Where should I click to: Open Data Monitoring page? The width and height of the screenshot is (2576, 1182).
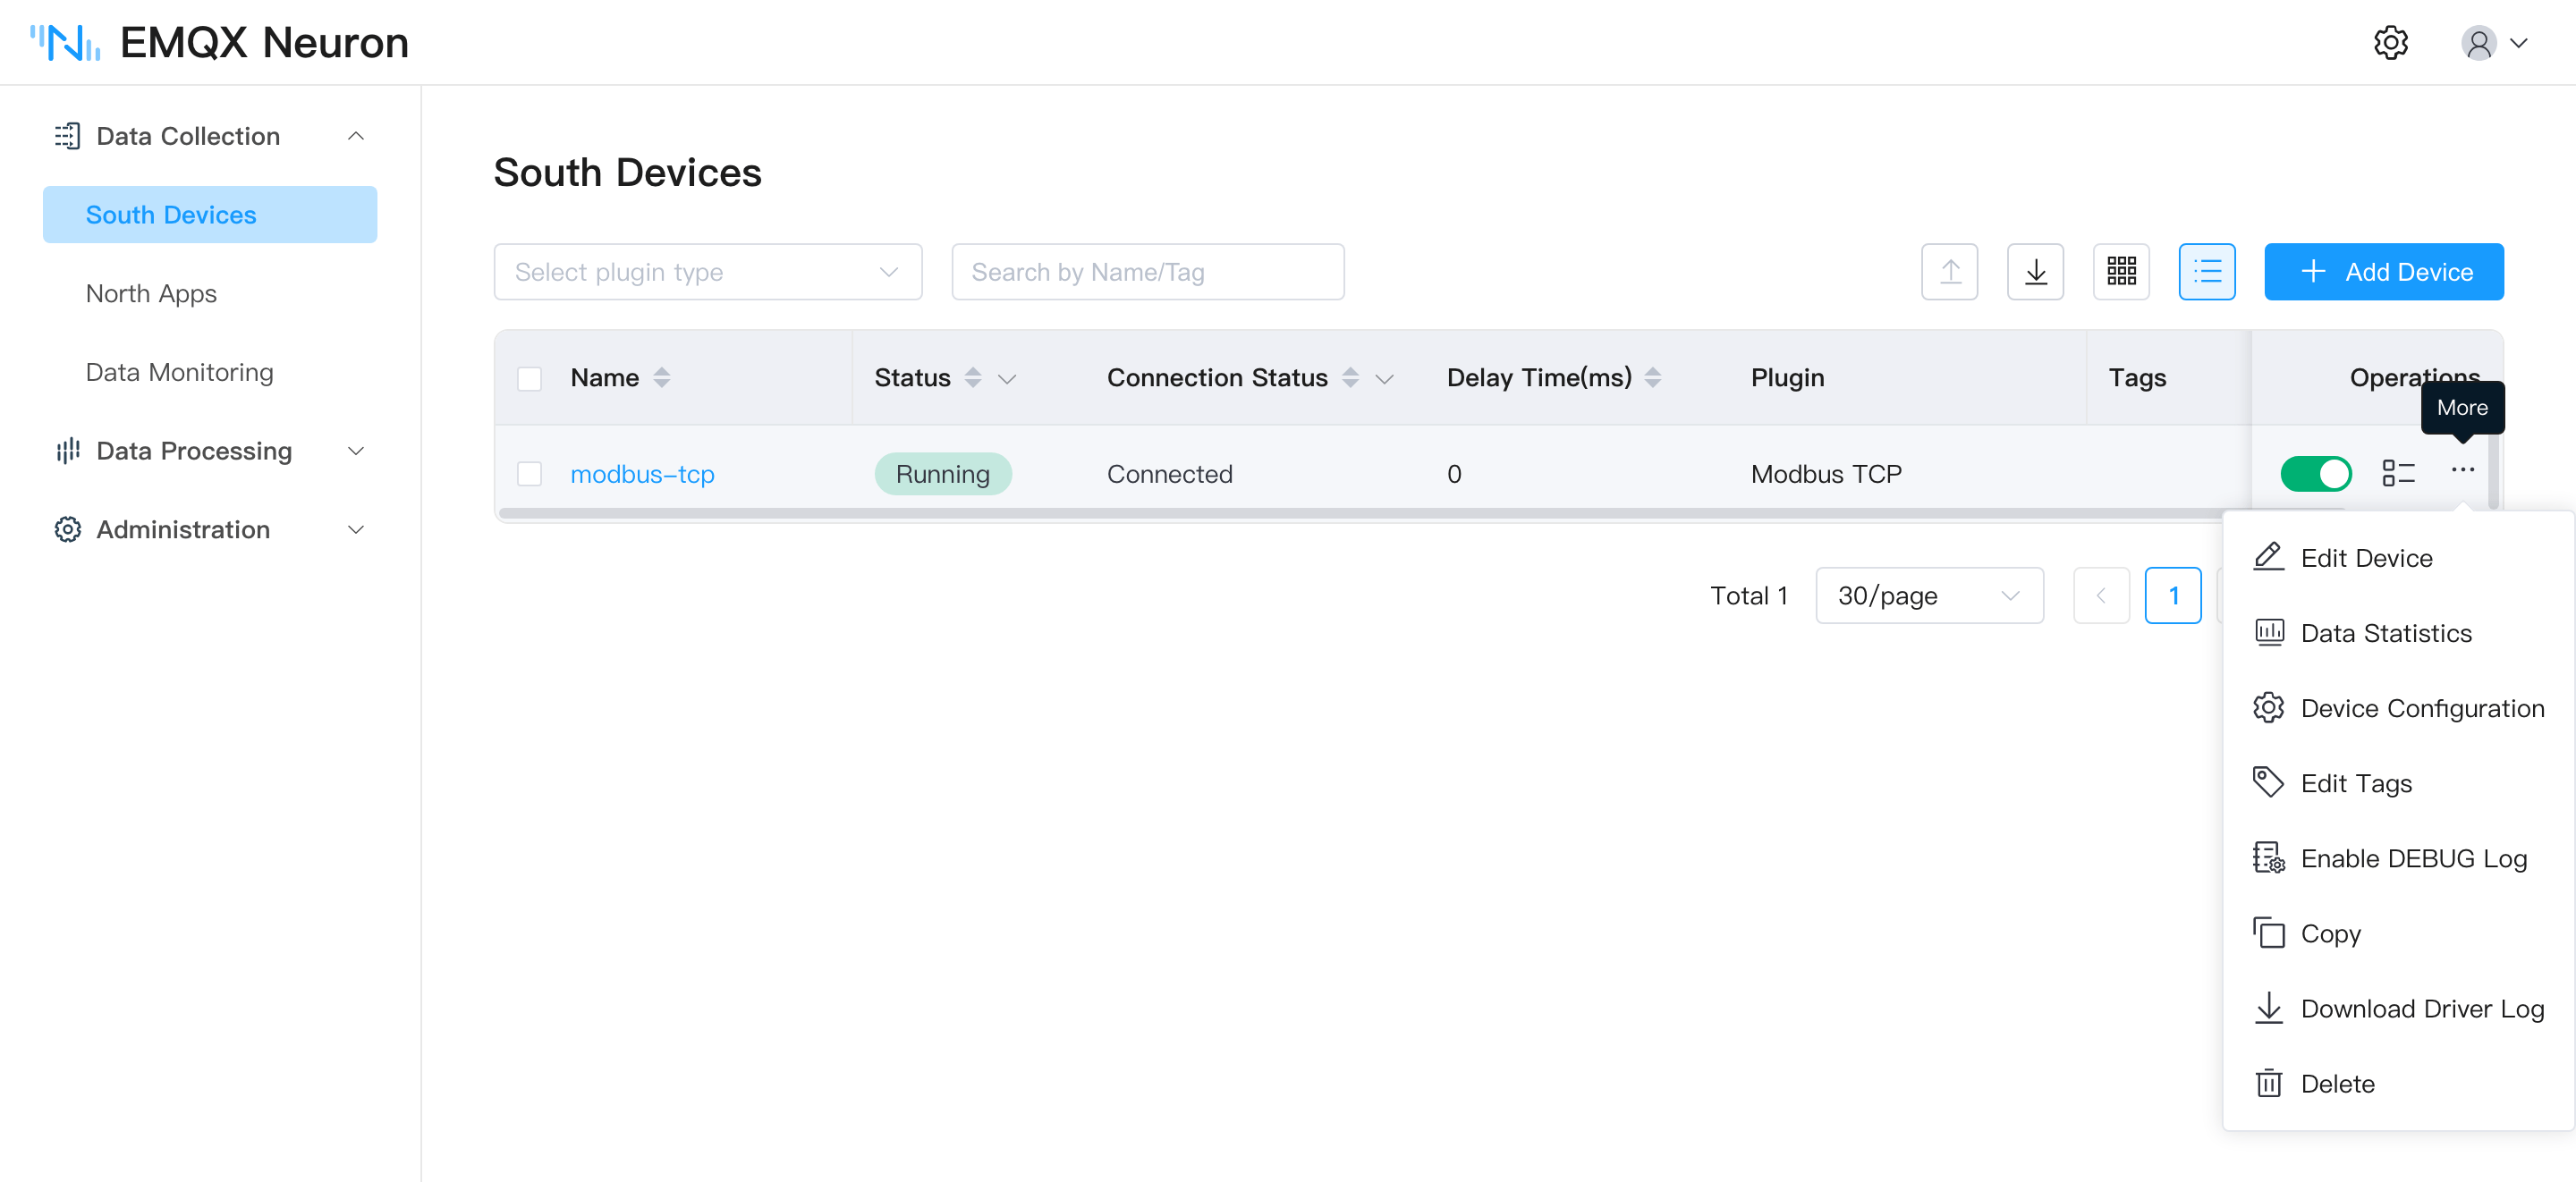pyautogui.click(x=179, y=371)
